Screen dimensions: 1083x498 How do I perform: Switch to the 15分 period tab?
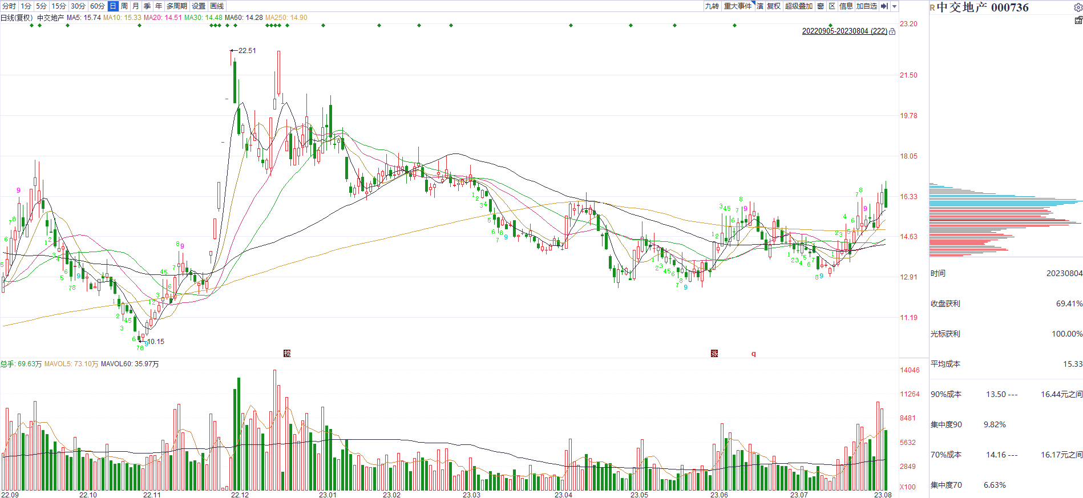click(59, 6)
